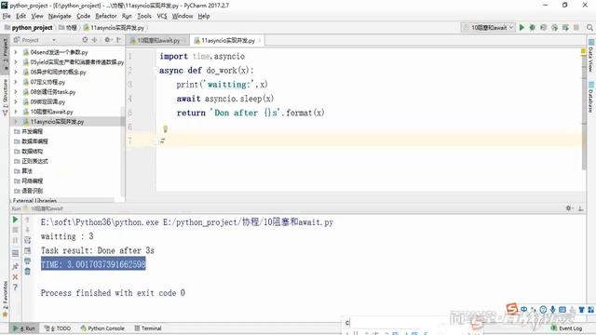Print console output with printer icon
This screenshot has width=596, height=335.
27,261
